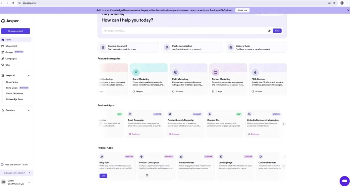Image resolution: width=350 pixels, height=186 pixels.
Task: Click the Send button
Action: 277,31
